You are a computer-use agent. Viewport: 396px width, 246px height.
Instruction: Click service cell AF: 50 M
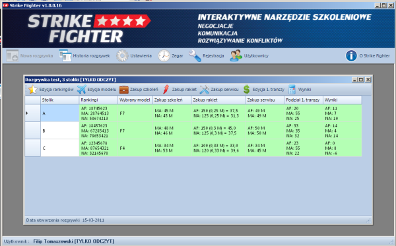click(x=265, y=131)
